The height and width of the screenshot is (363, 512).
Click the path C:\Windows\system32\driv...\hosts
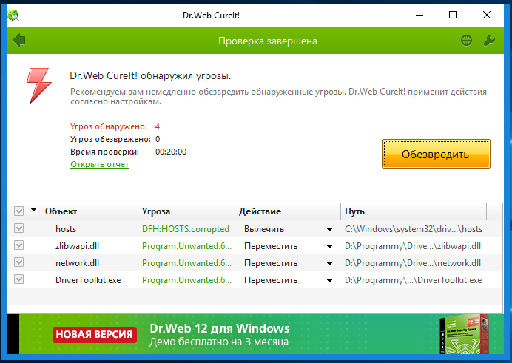click(414, 229)
